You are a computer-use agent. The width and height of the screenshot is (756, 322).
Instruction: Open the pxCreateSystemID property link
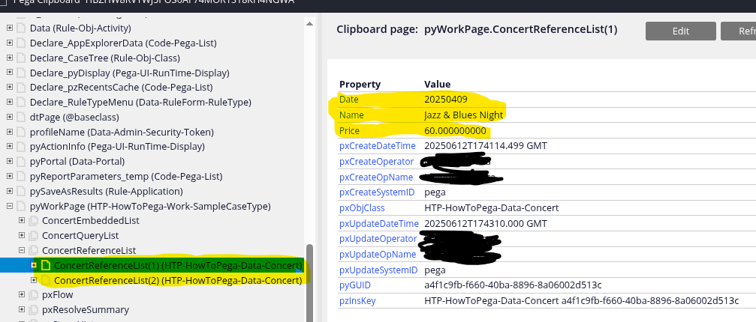tap(377, 192)
